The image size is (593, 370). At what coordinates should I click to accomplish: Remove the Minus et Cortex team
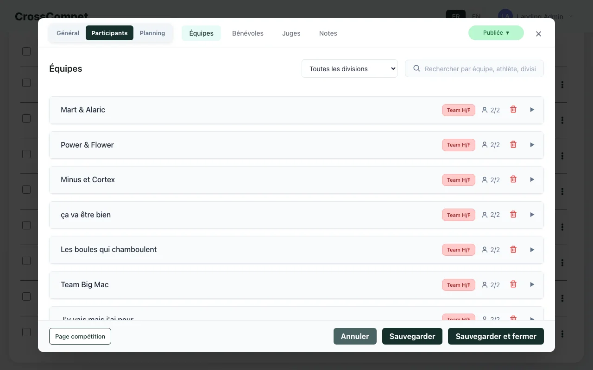coord(513,179)
